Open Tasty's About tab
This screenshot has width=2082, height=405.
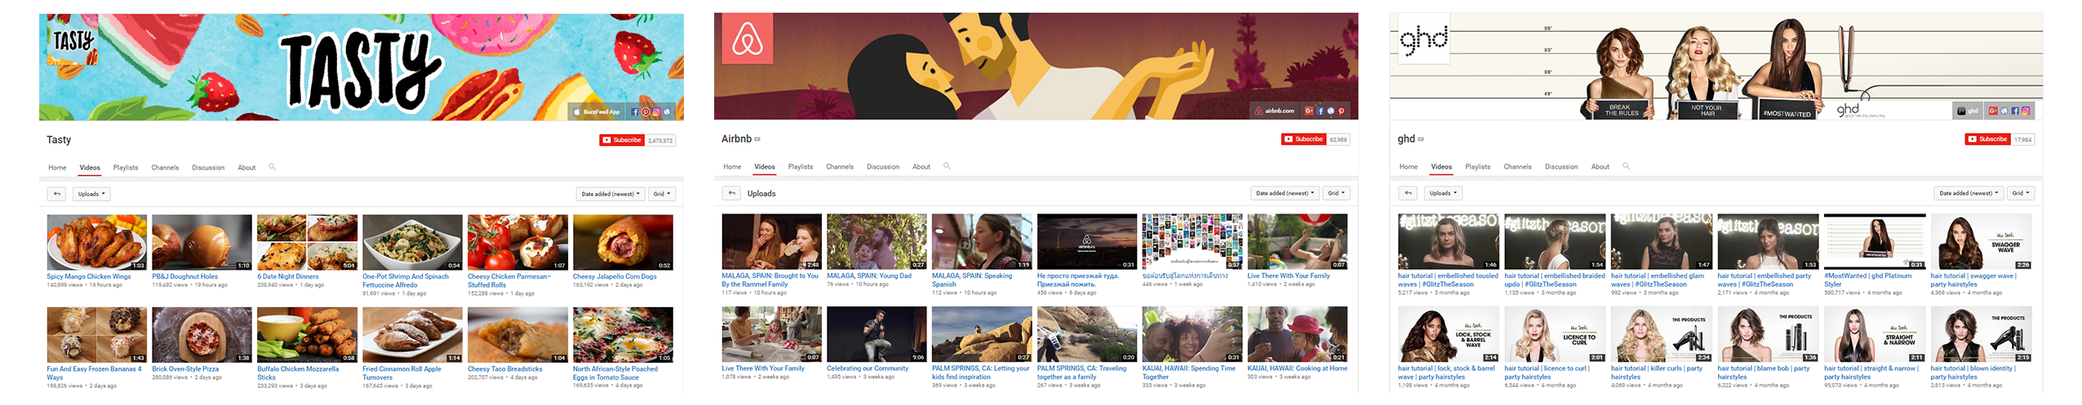(246, 168)
